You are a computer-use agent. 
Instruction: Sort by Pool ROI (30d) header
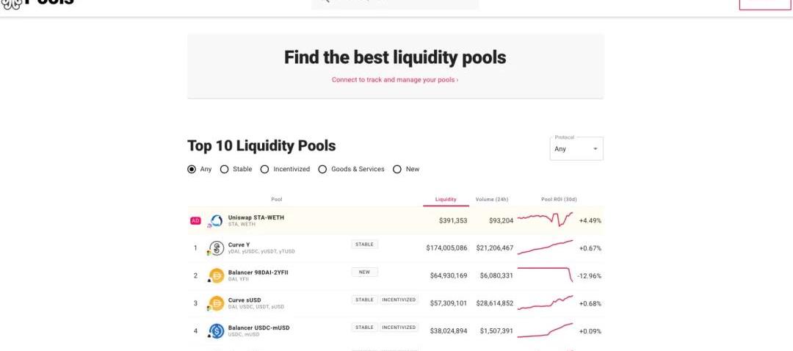[x=560, y=200]
